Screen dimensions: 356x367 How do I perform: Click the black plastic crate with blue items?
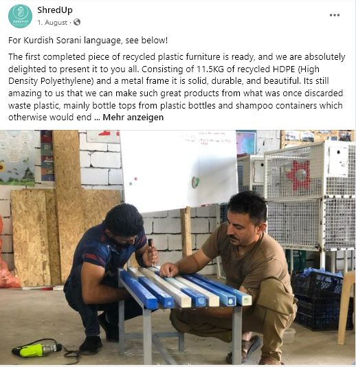[x=321, y=300]
